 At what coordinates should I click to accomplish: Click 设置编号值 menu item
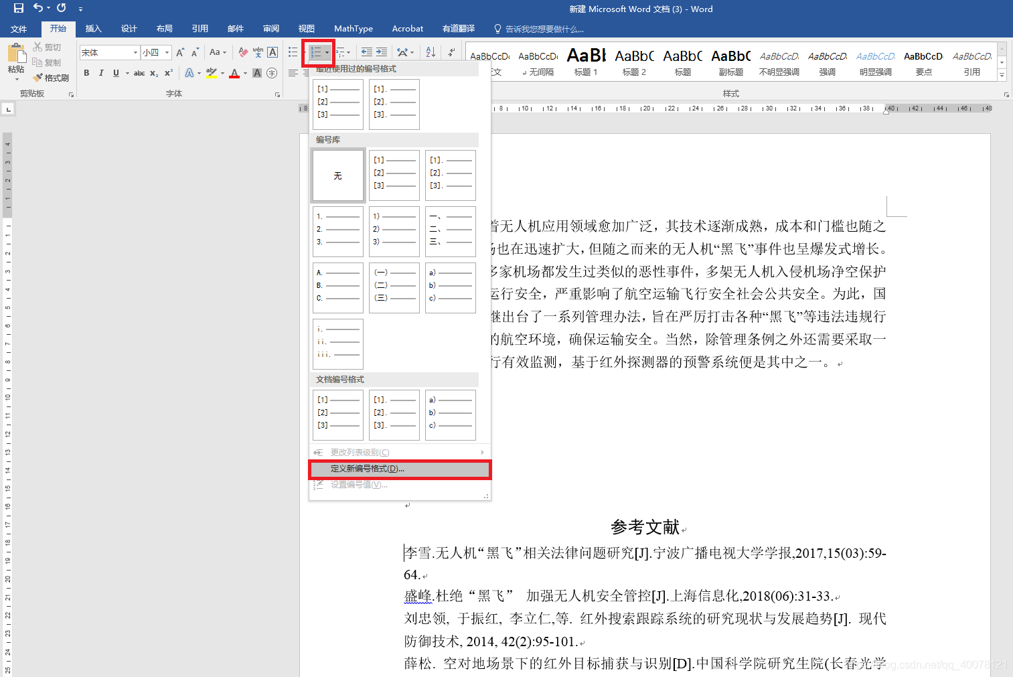(x=400, y=485)
